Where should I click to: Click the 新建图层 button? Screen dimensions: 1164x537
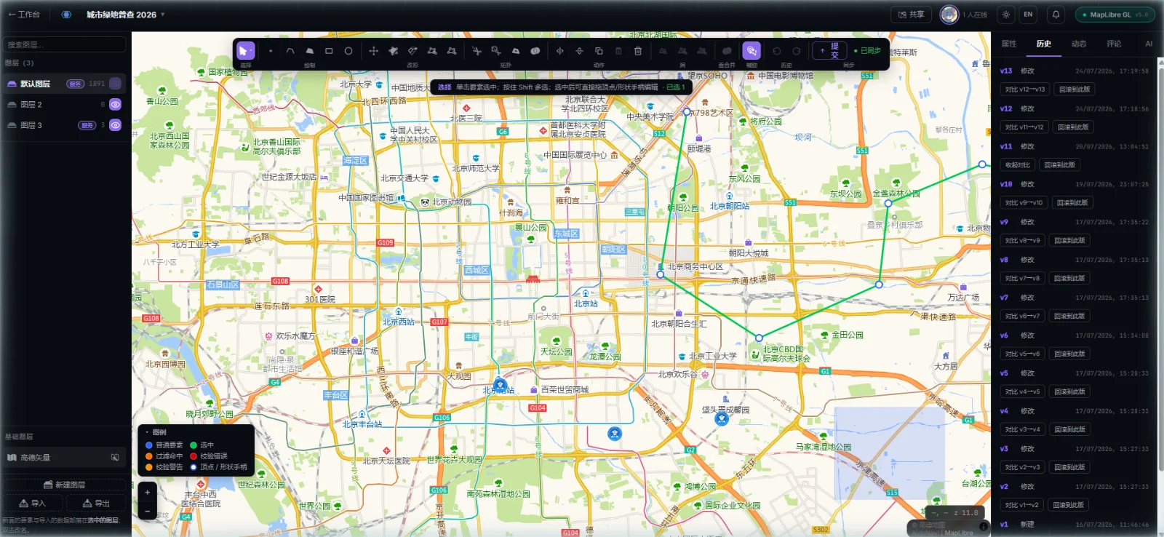[x=65, y=485]
